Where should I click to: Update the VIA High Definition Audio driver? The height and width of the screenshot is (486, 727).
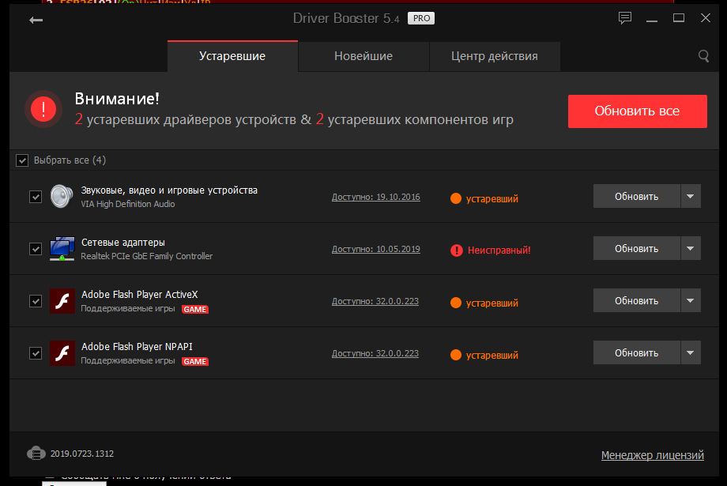[x=637, y=196]
